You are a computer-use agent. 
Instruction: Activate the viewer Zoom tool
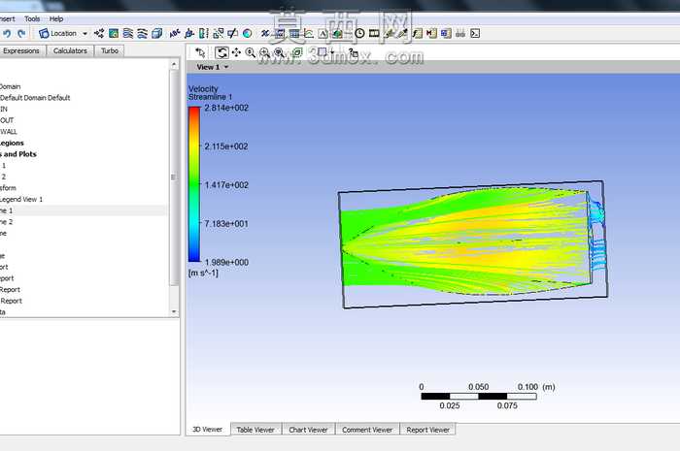(x=251, y=52)
